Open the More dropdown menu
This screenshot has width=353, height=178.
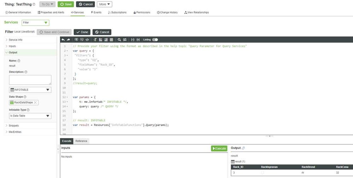pos(105,4)
